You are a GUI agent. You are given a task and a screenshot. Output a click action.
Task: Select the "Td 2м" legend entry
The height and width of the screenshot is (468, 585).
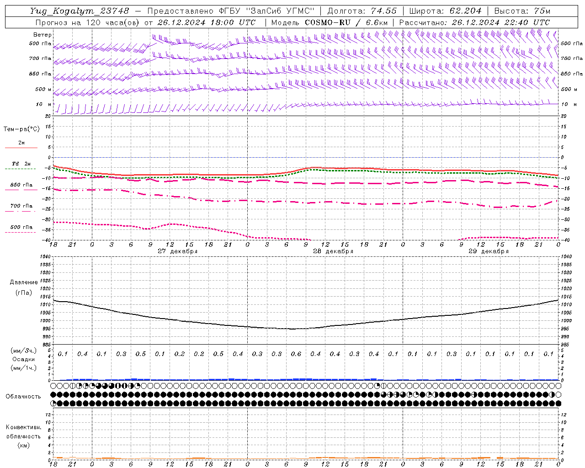(x=21, y=164)
